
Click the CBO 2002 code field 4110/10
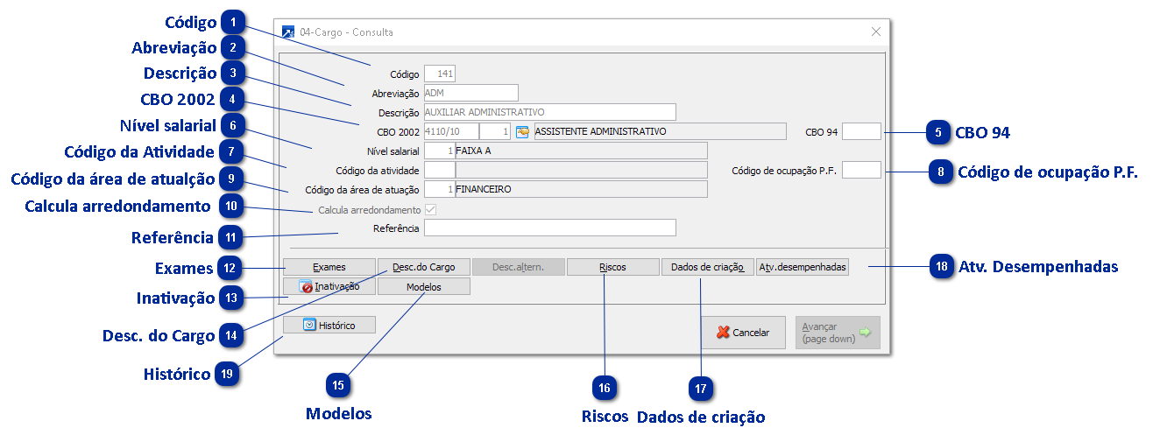[x=451, y=131]
